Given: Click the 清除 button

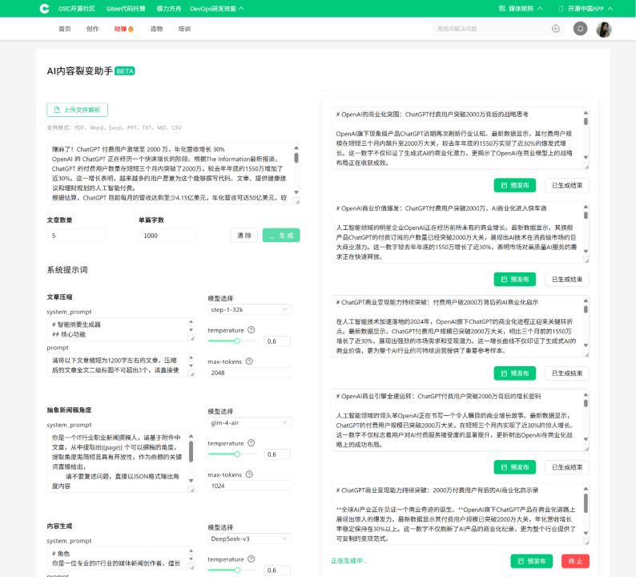Looking at the screenshot, I should click(244, 236).
